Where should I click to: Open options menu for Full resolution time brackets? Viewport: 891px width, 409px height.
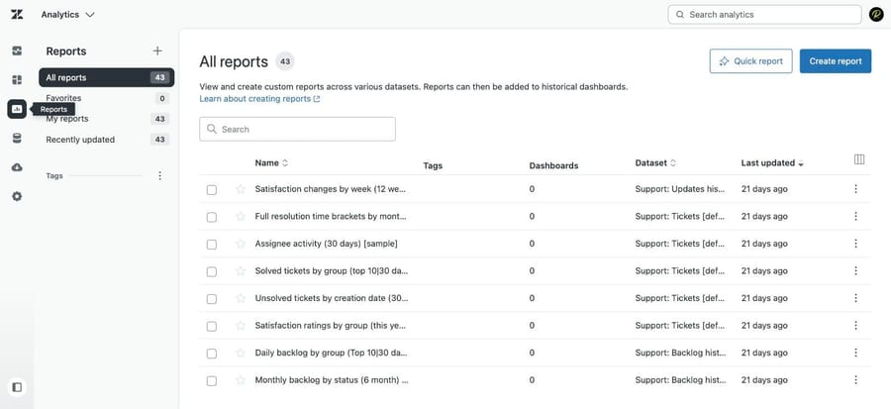coord(855,217)
